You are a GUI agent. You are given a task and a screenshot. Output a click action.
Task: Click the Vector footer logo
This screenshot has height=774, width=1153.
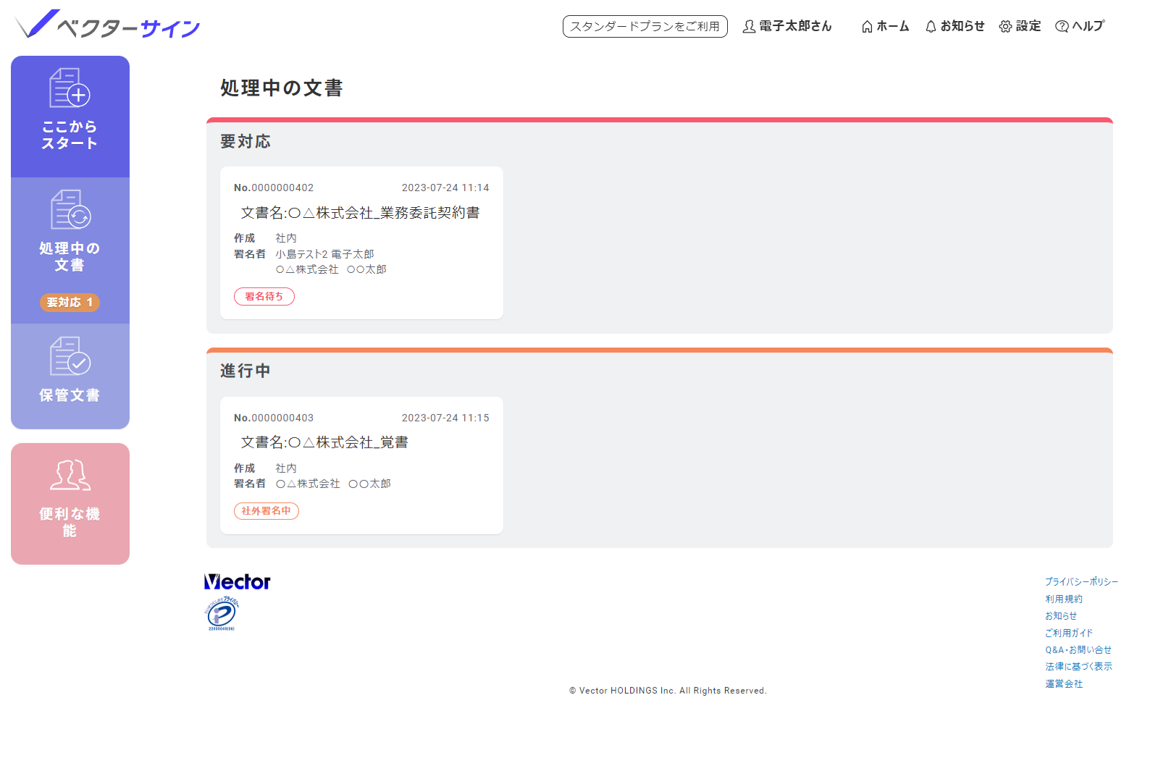click(x=237, y=581)
